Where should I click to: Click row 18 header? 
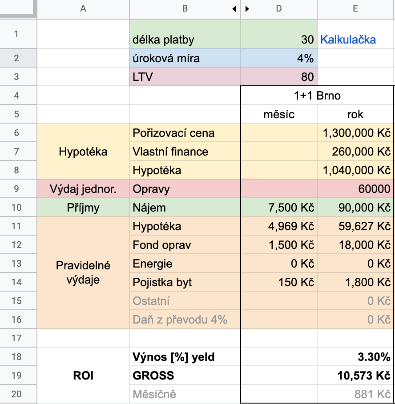coord(16,357)
